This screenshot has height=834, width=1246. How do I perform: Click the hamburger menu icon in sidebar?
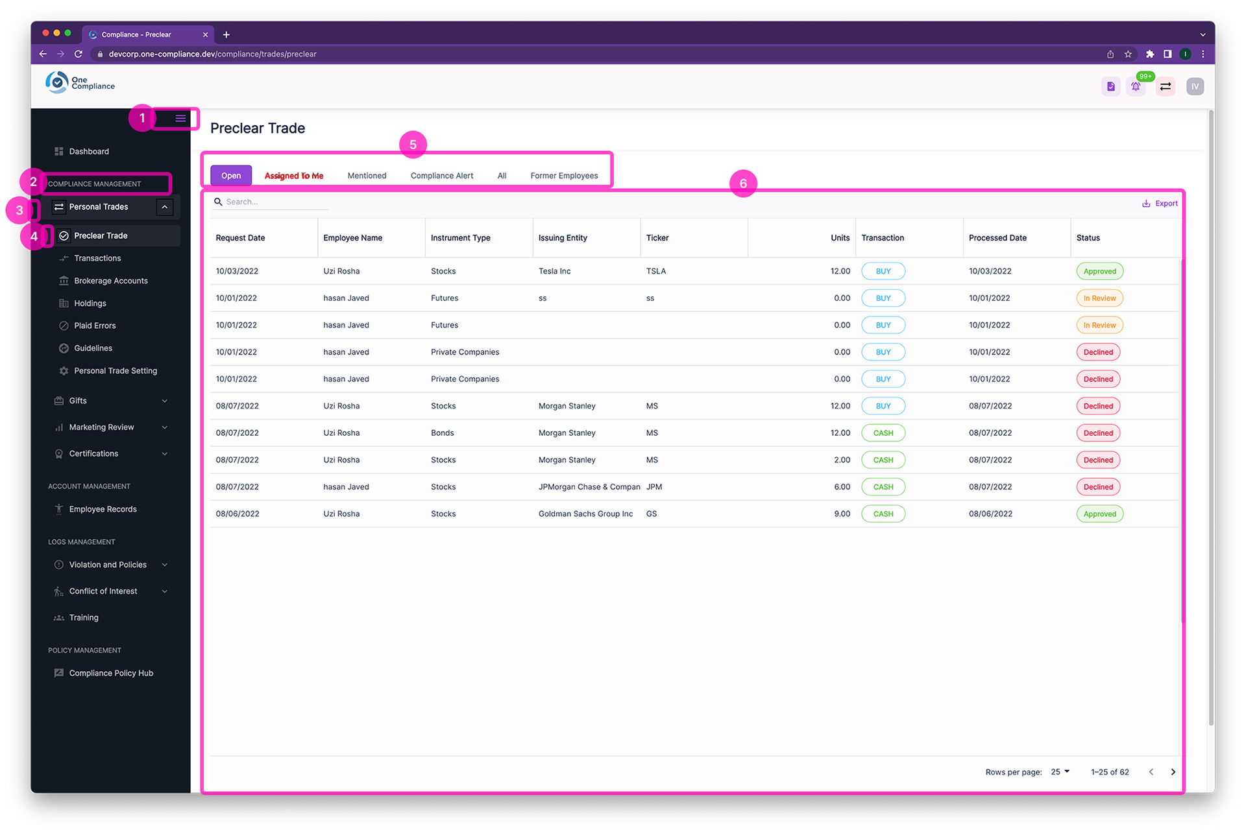click(180, 118)
